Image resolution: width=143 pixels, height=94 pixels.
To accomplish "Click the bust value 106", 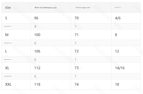I will pyautogui.click(x=37, y=51).
